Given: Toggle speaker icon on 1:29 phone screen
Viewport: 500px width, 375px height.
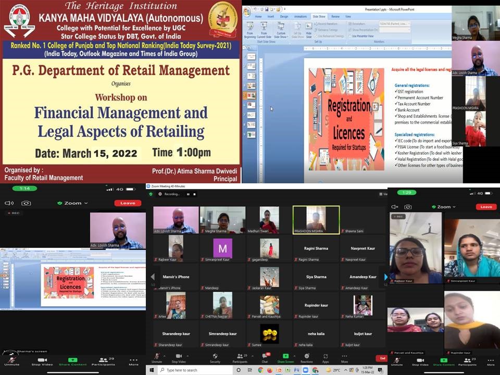Looking at the screenshot, I should click(395, 207).
